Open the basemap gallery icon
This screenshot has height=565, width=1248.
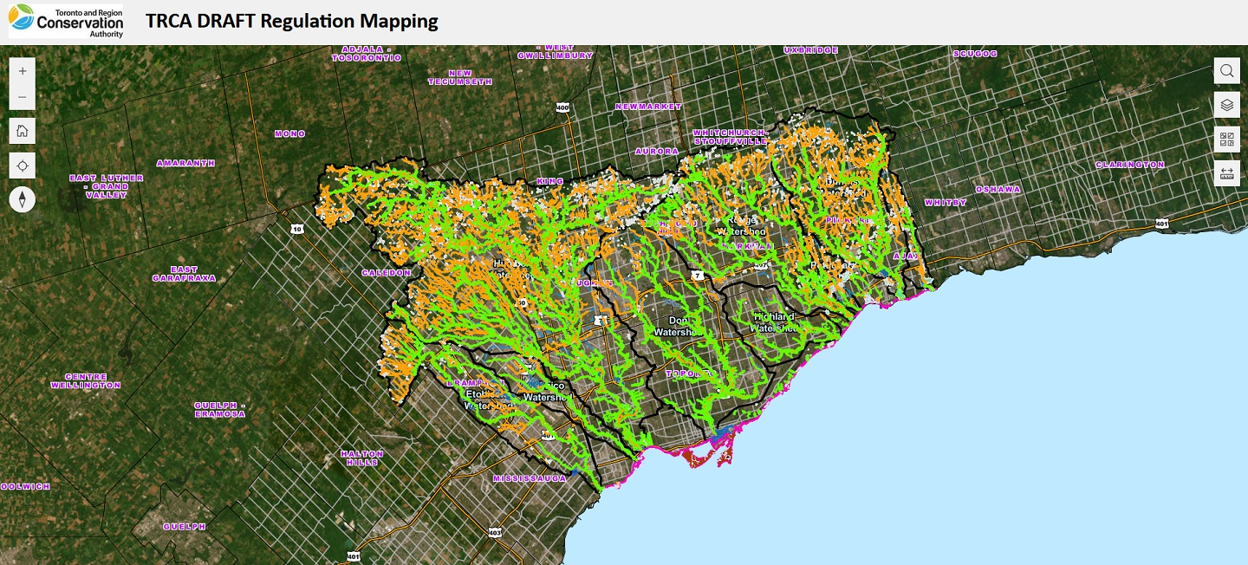click(1226, 139)
